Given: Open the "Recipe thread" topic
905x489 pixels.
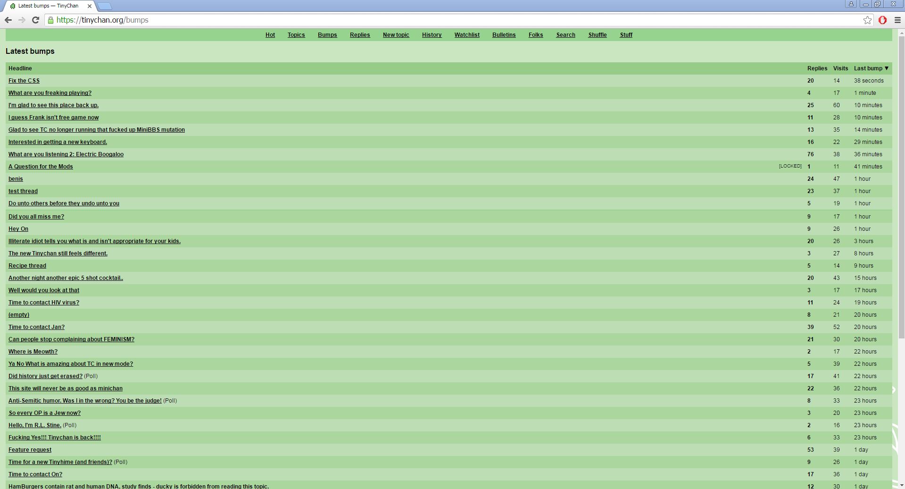Looking at the screenshot, I should click(x=27, y=266).
